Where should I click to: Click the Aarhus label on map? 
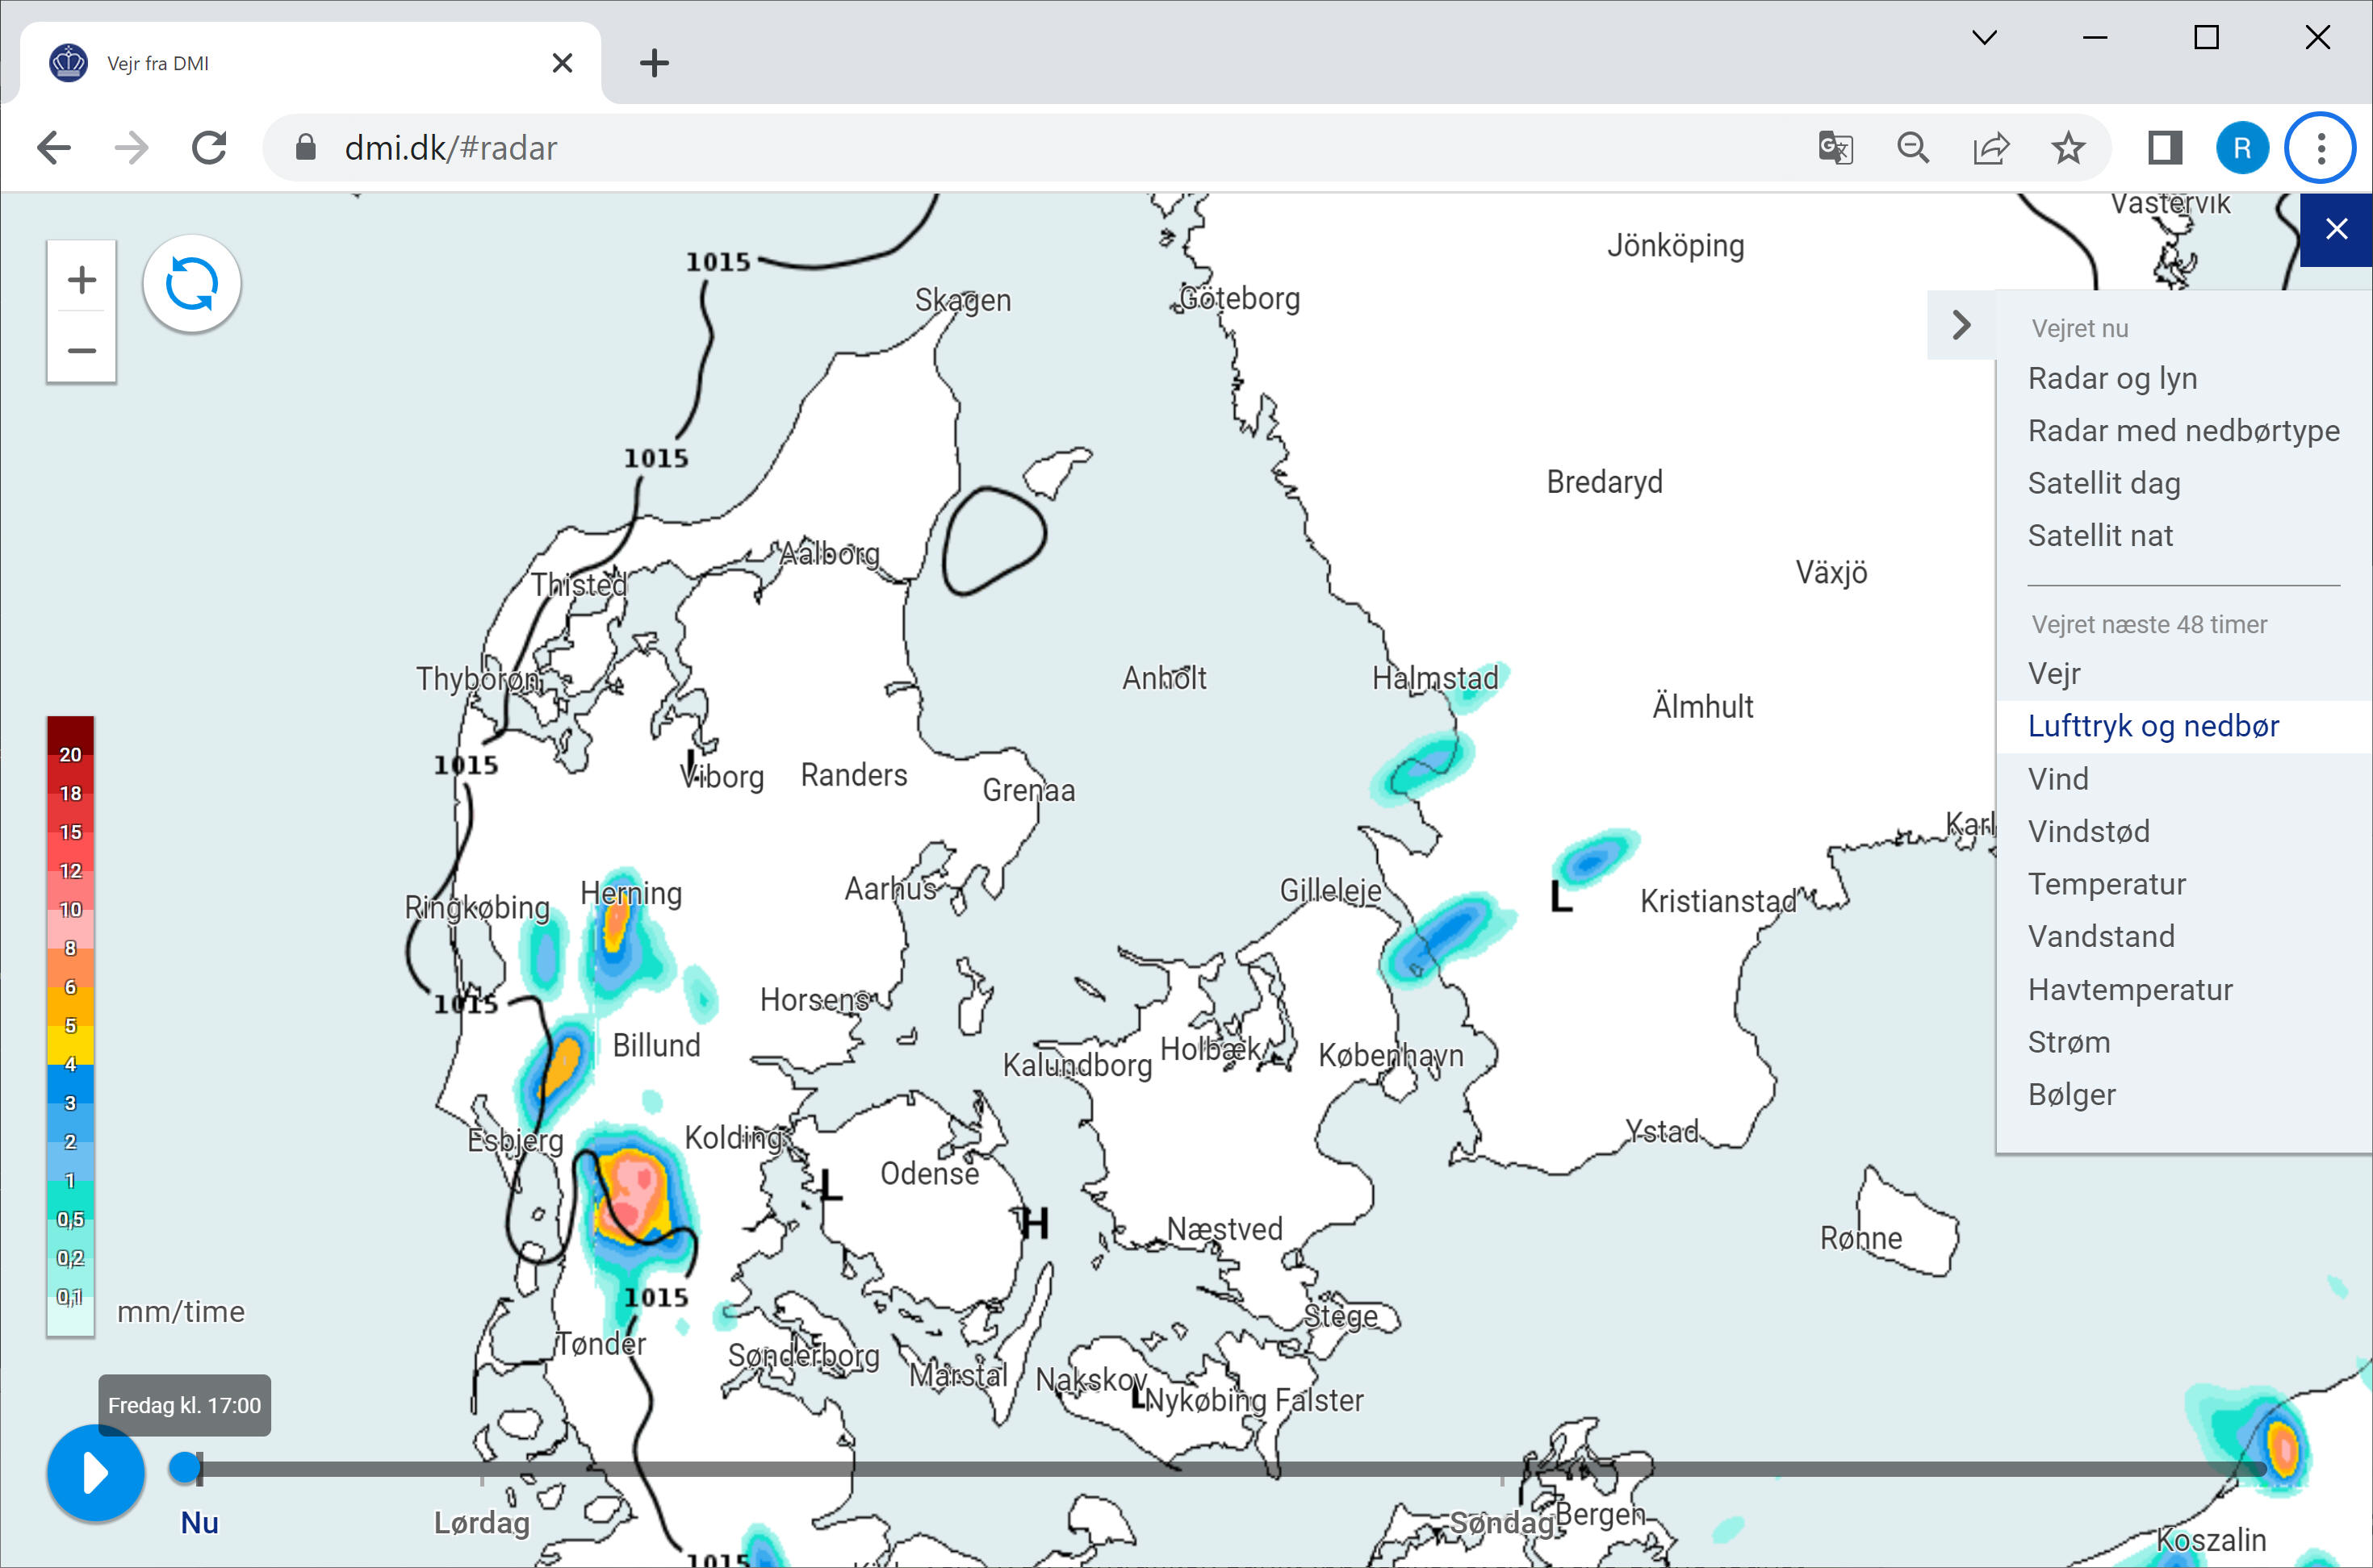coord(890,888)
